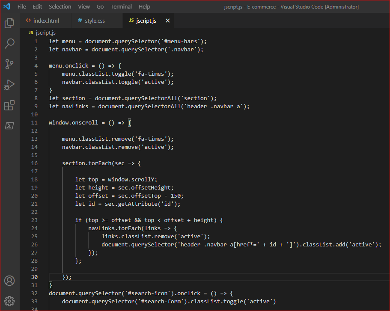Switch to the index.html tab

45,21
